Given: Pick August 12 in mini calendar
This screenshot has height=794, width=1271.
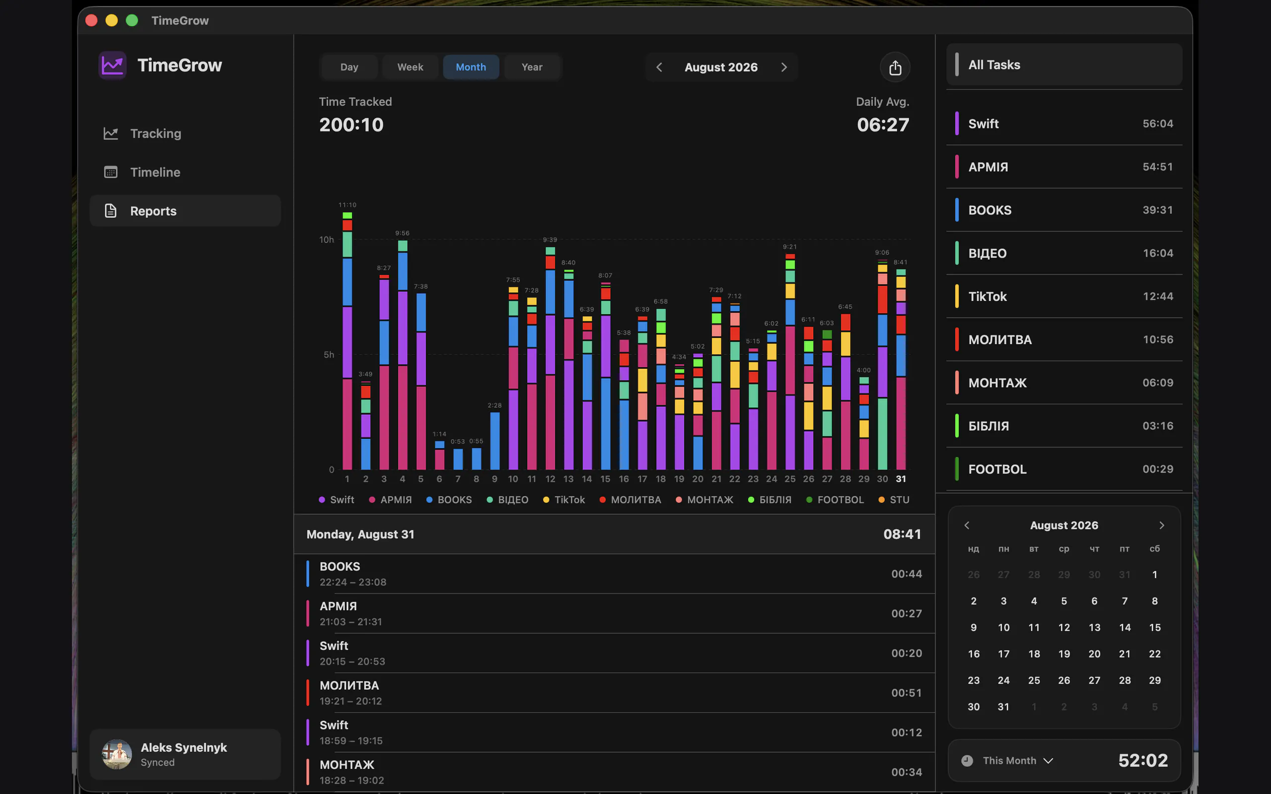Looking at the screenshot, I should pyautogui.click(x=1064, y=628).
